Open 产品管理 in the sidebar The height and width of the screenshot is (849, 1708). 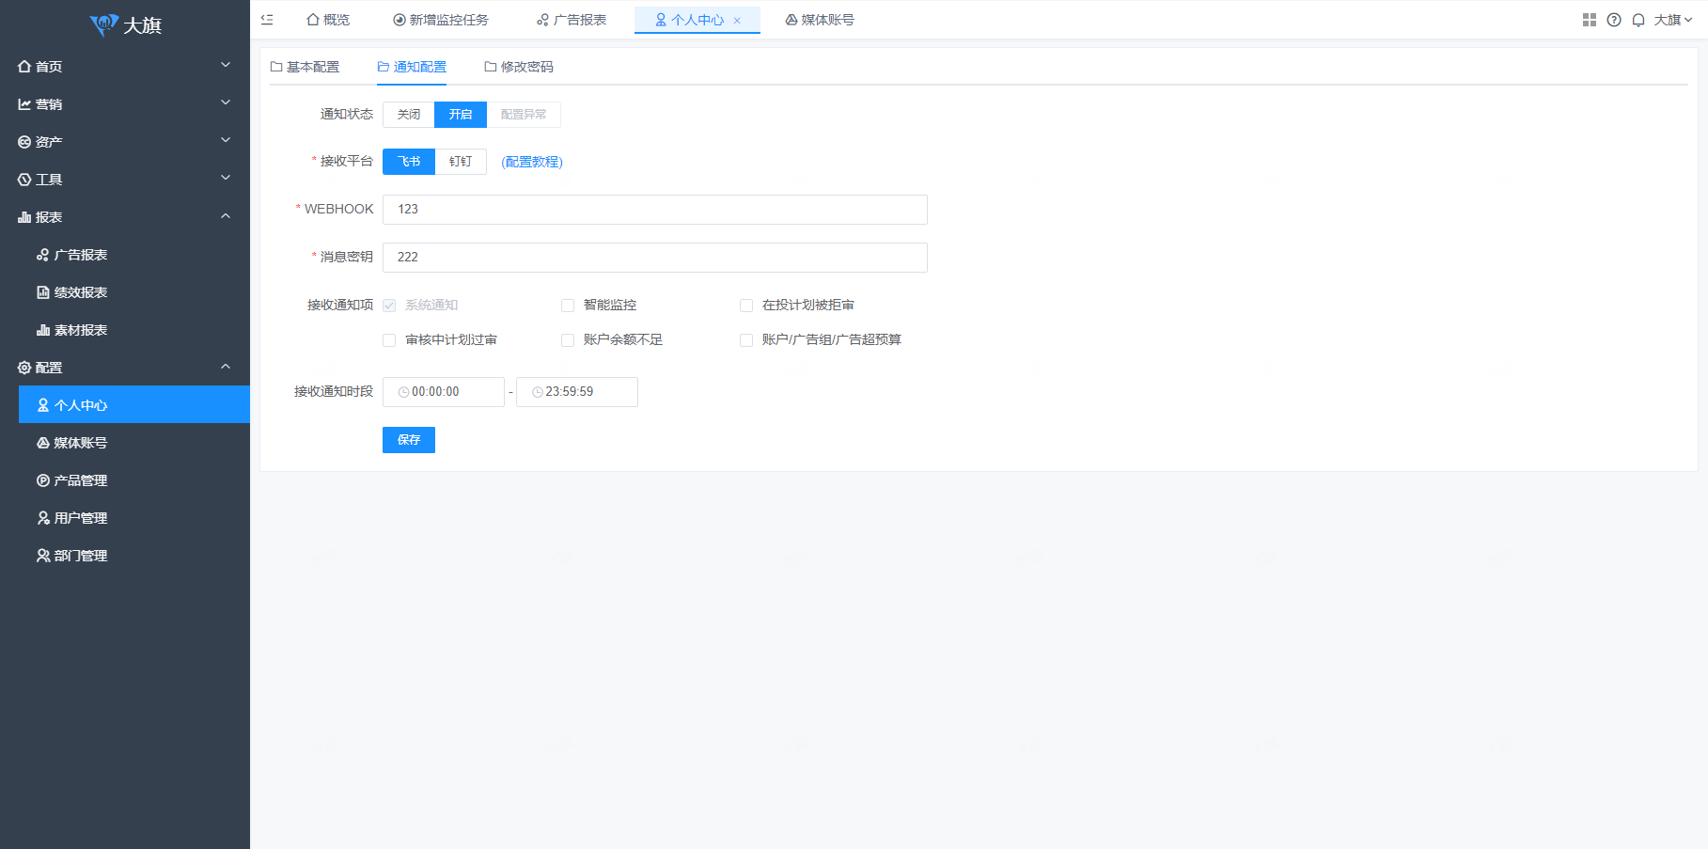tap(81, 480)
